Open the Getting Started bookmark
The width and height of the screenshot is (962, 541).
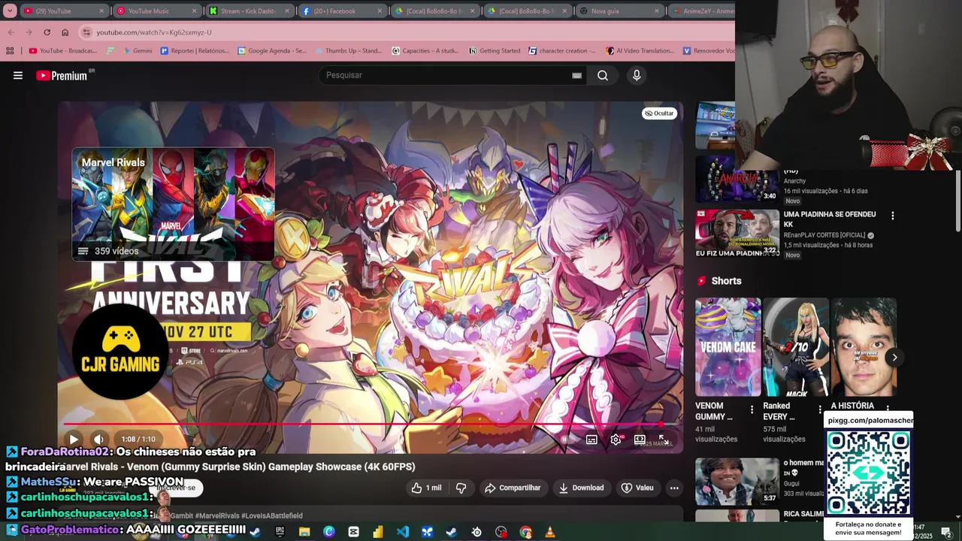pos(495,51)
